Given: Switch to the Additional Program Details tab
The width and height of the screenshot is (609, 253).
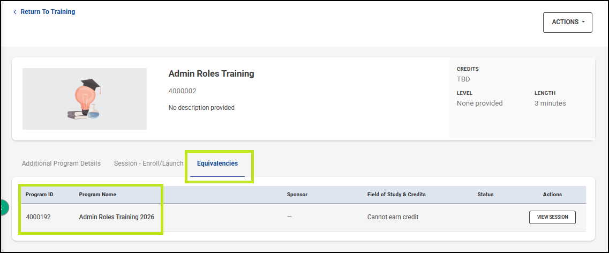Looking at the screenshot, I should 61,163.
